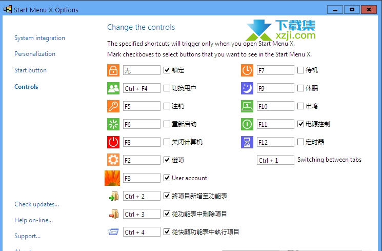382x251 pixels.
Task: Open the Start button section
Action: [x=30, y=70]
